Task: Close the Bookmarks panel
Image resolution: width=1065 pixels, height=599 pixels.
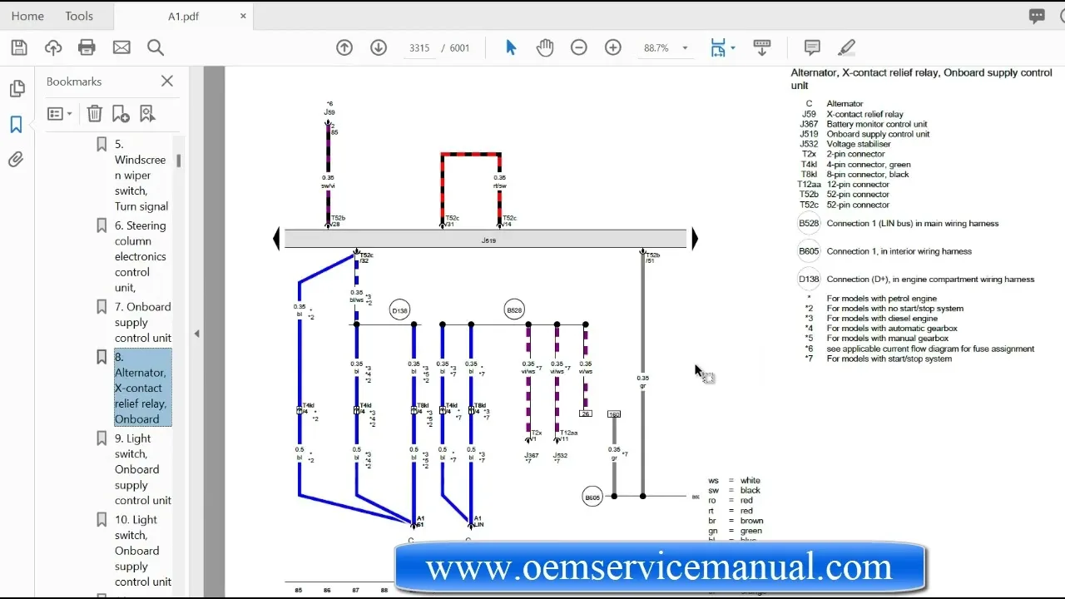Action: click(x=167, y=81)
